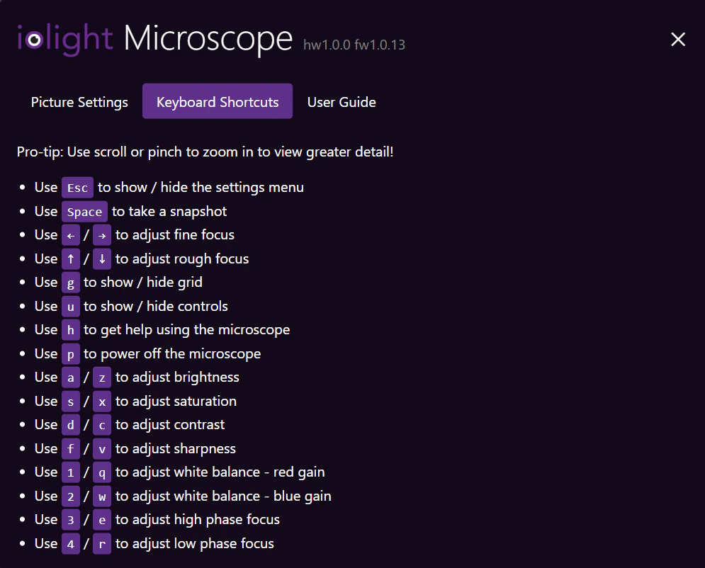Image resolution: width=705 pixels, height=568 pixels.
Task: Select the left arrow fine focus key
Action: 70,234
